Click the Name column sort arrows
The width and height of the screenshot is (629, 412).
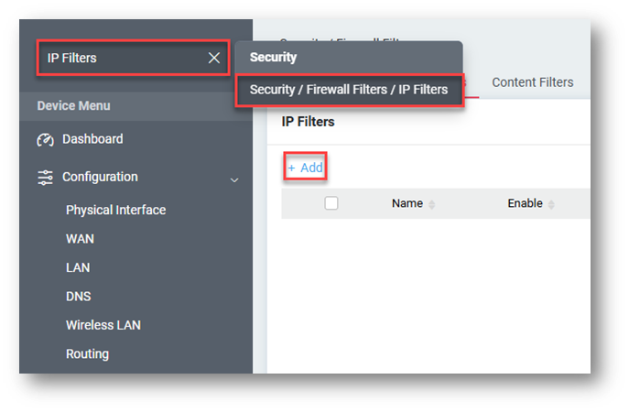(432, 204)
